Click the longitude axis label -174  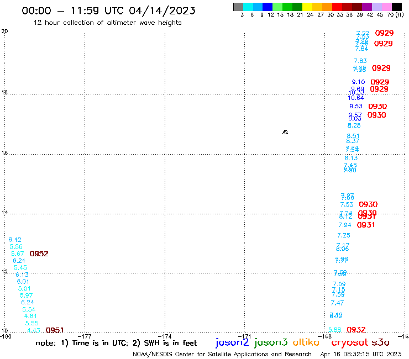click(x=165, y=336)
